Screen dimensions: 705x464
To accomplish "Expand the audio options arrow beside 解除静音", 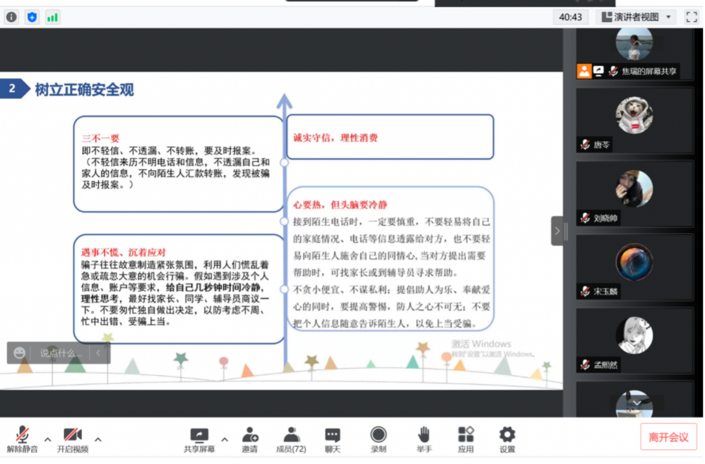I will pyautogui.click(x=48, y=439).
